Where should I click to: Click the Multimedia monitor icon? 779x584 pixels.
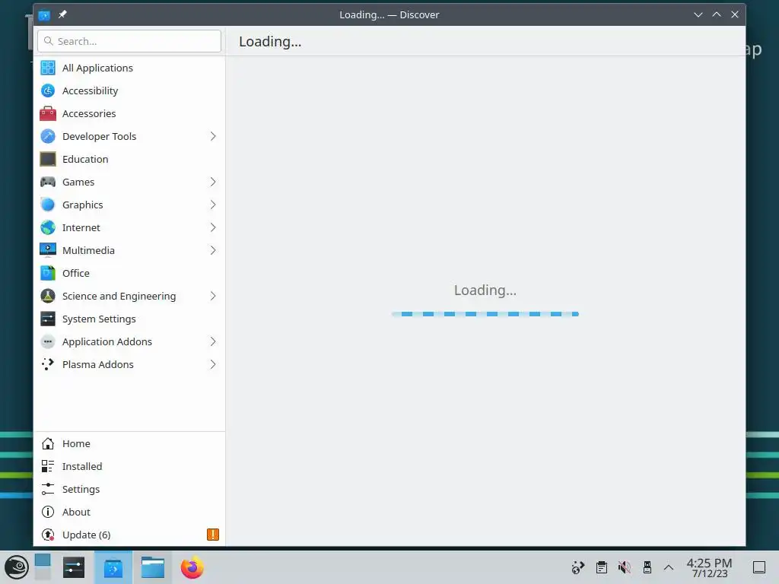point(48,250)
